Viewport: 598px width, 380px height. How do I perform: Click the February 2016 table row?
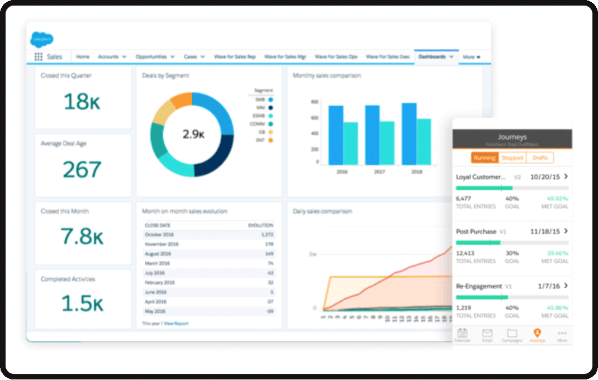(x=209, y=283)
